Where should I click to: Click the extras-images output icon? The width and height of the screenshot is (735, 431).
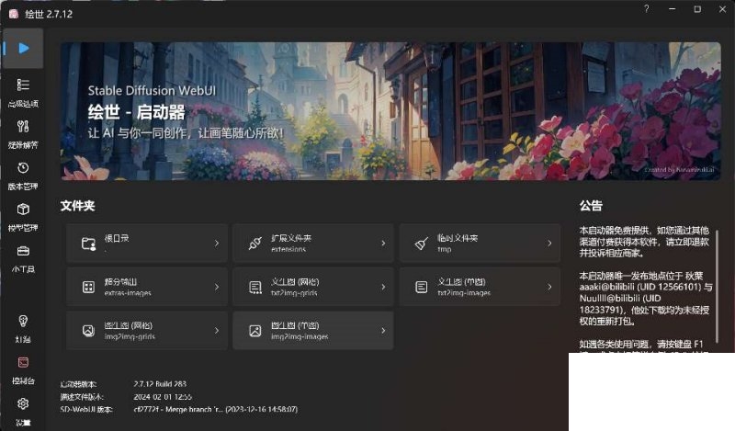88,287
